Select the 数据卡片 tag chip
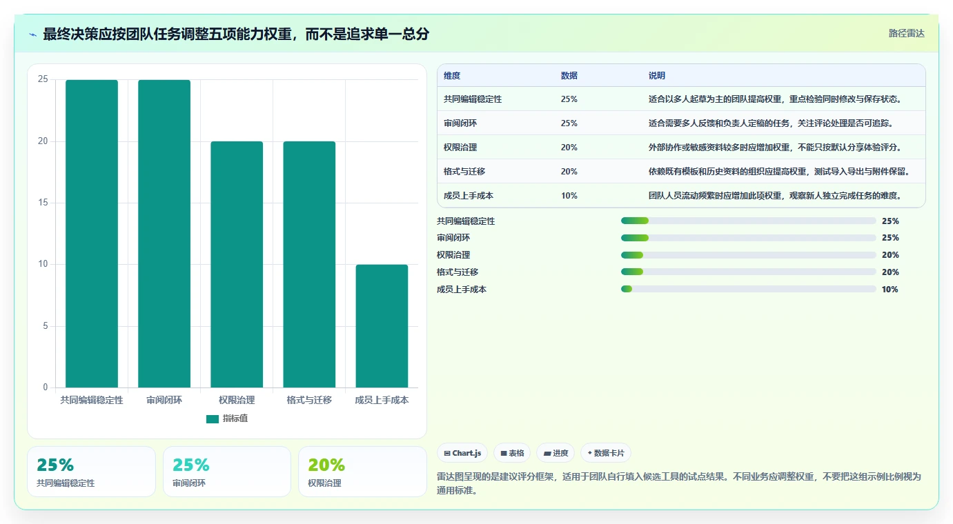The image size is (953, 524). pos(606,453)
